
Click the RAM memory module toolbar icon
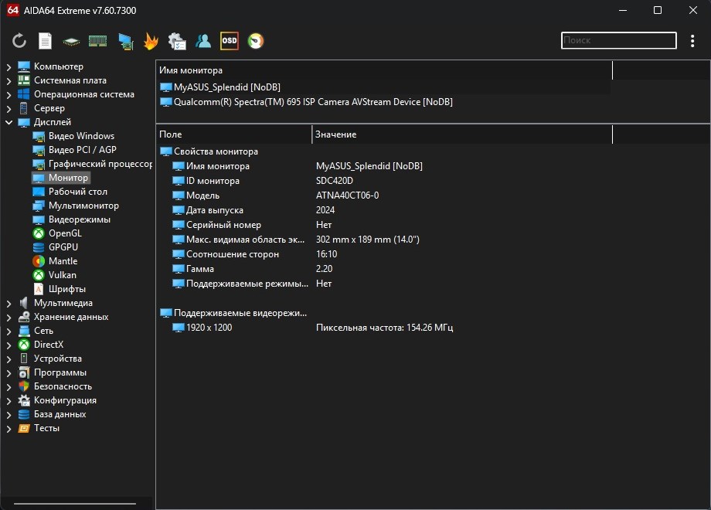pos(97,41)
